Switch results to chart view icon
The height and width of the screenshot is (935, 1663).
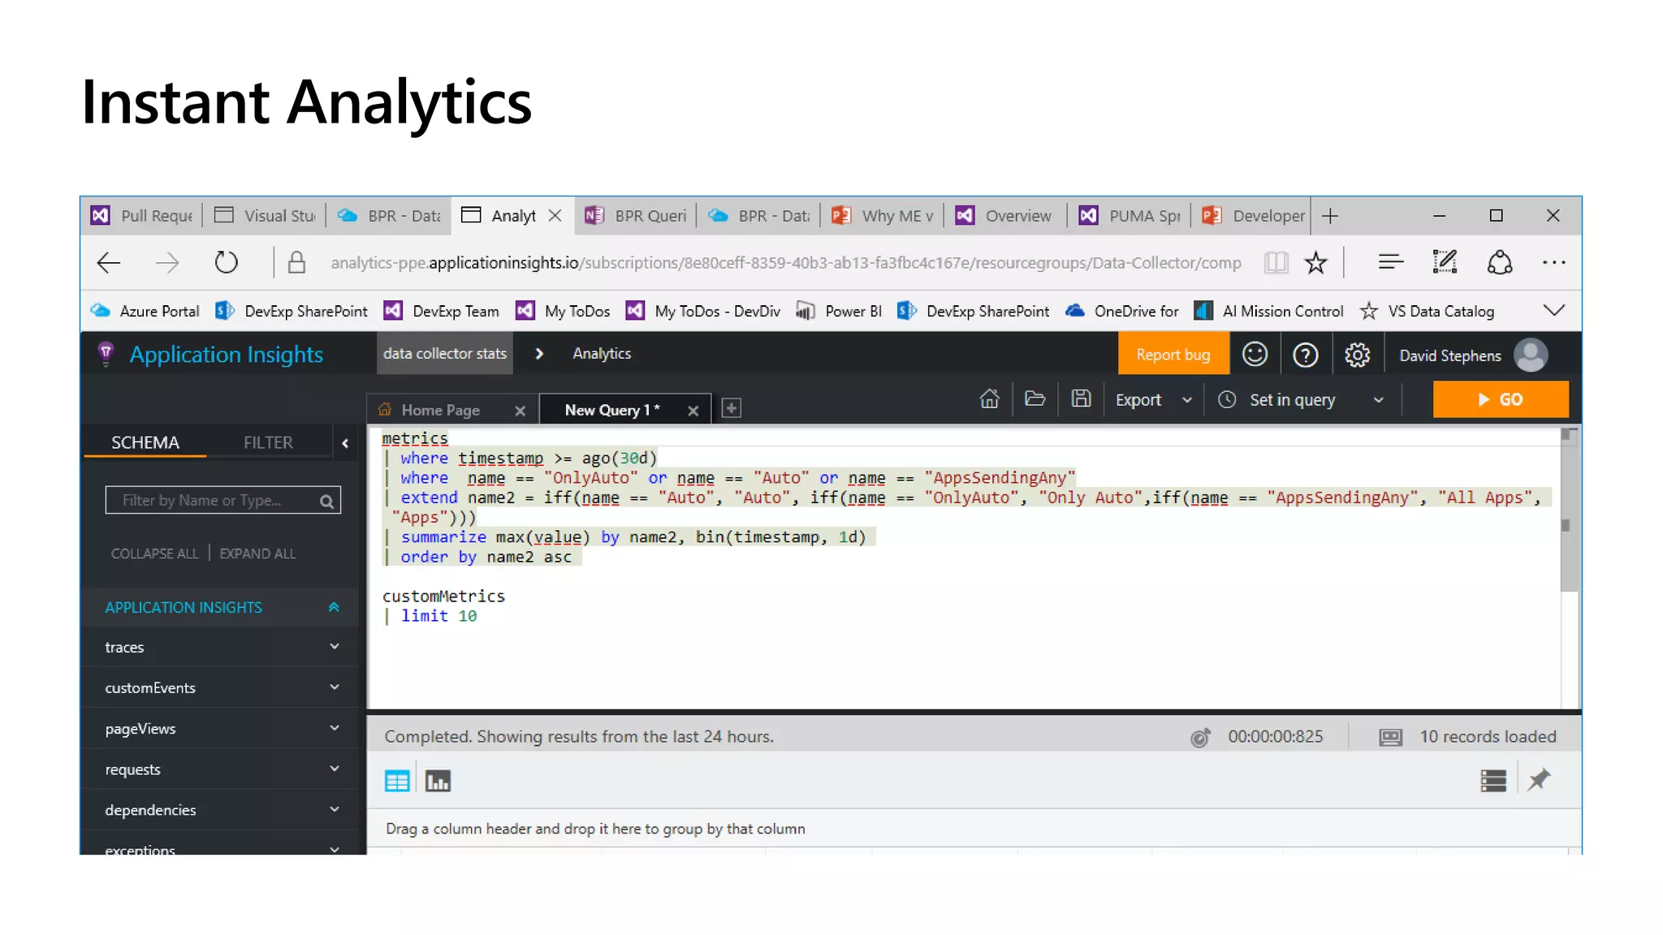tap(438, 781)
